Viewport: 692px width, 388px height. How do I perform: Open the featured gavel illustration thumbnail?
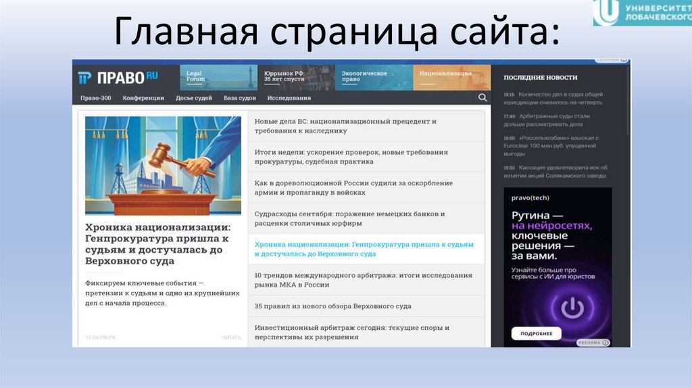pyautogui.click(x=163, y=166)
